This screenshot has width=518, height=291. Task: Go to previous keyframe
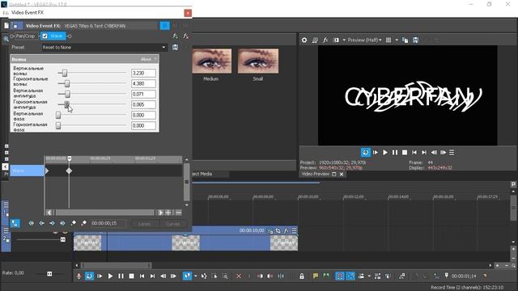click(41, 223)
